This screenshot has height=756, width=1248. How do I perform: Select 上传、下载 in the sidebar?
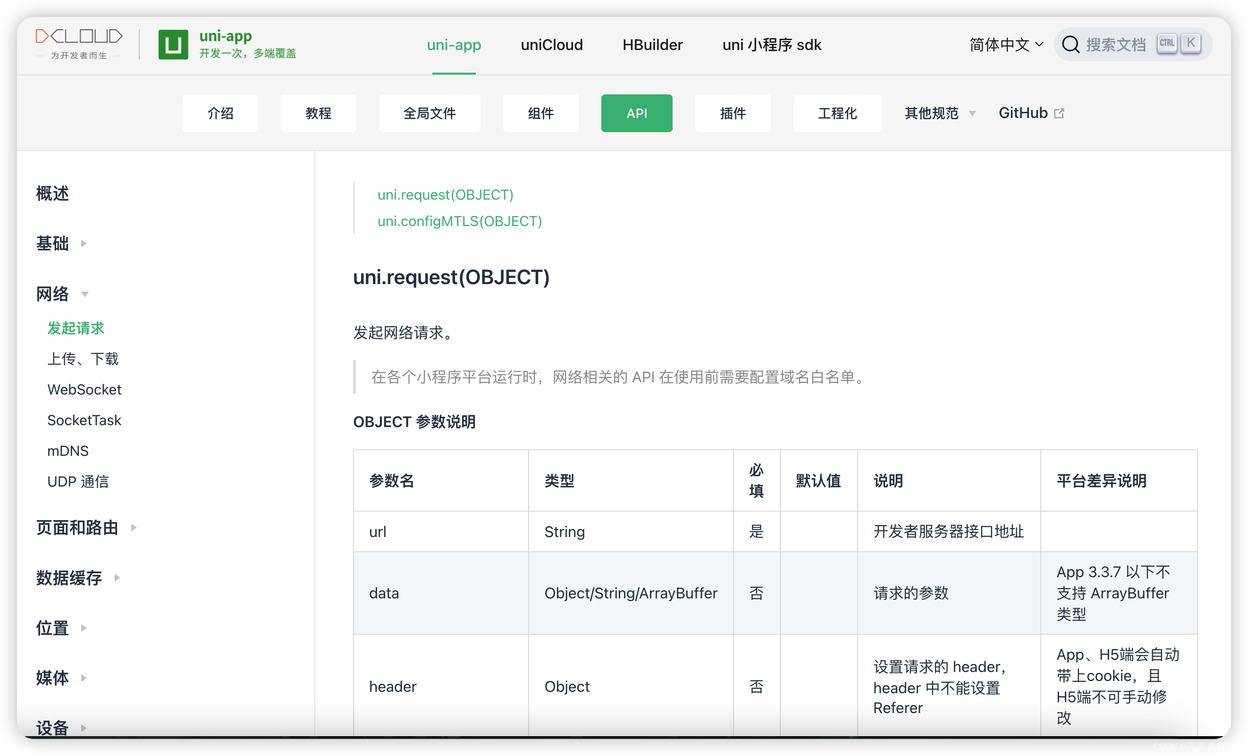coord(83,359)
